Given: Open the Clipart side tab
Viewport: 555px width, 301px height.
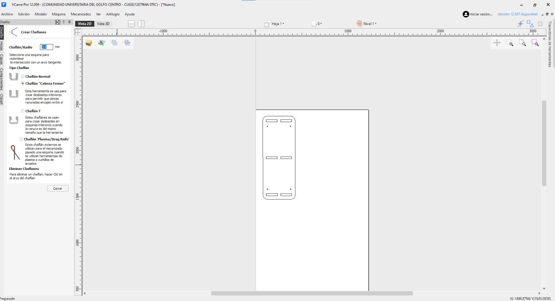Looking at the screenshot, I should (2, 99).
